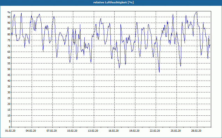Click the y-axis value 55
This screenshot has width=222, height=138.
coord(9,63)
